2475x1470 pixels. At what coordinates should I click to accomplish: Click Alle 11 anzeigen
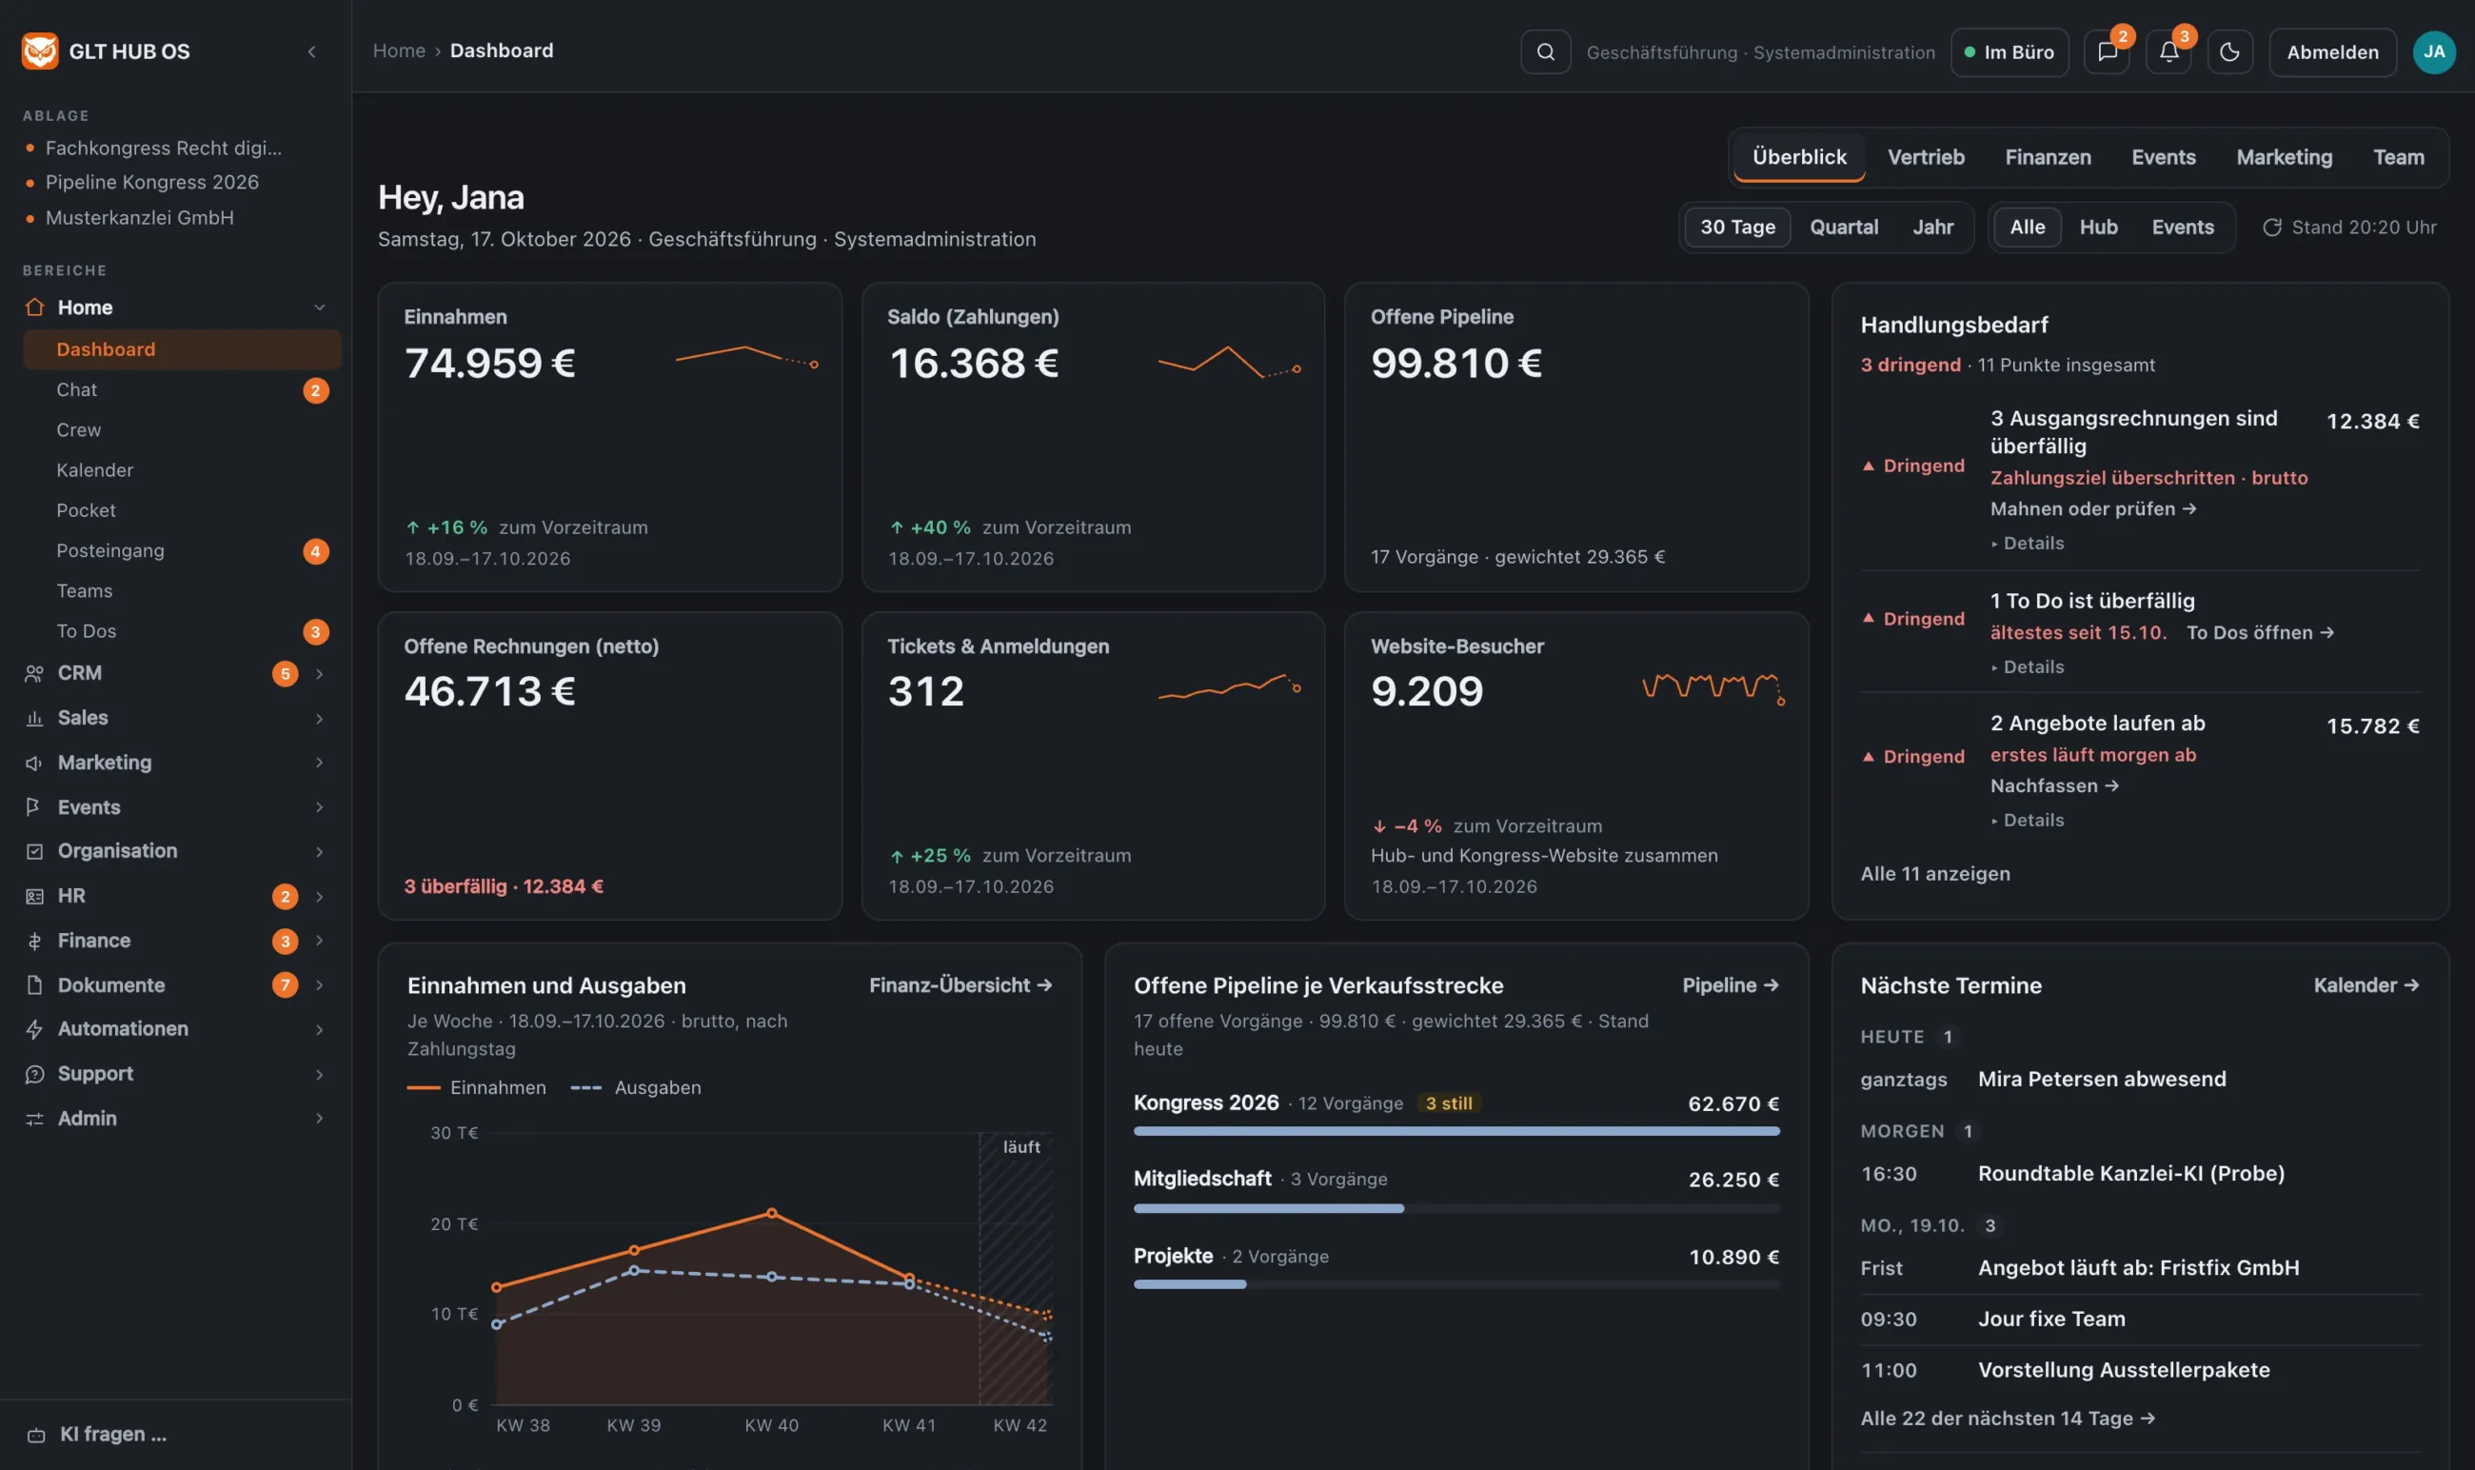click(x=1934, y=874)
